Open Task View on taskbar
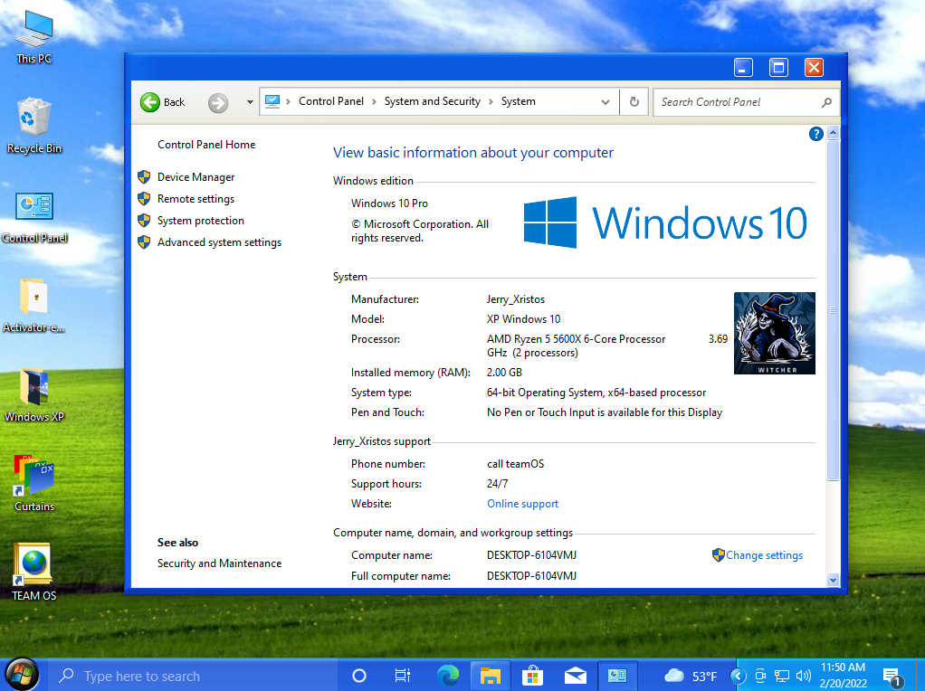 tap(403, 676)
